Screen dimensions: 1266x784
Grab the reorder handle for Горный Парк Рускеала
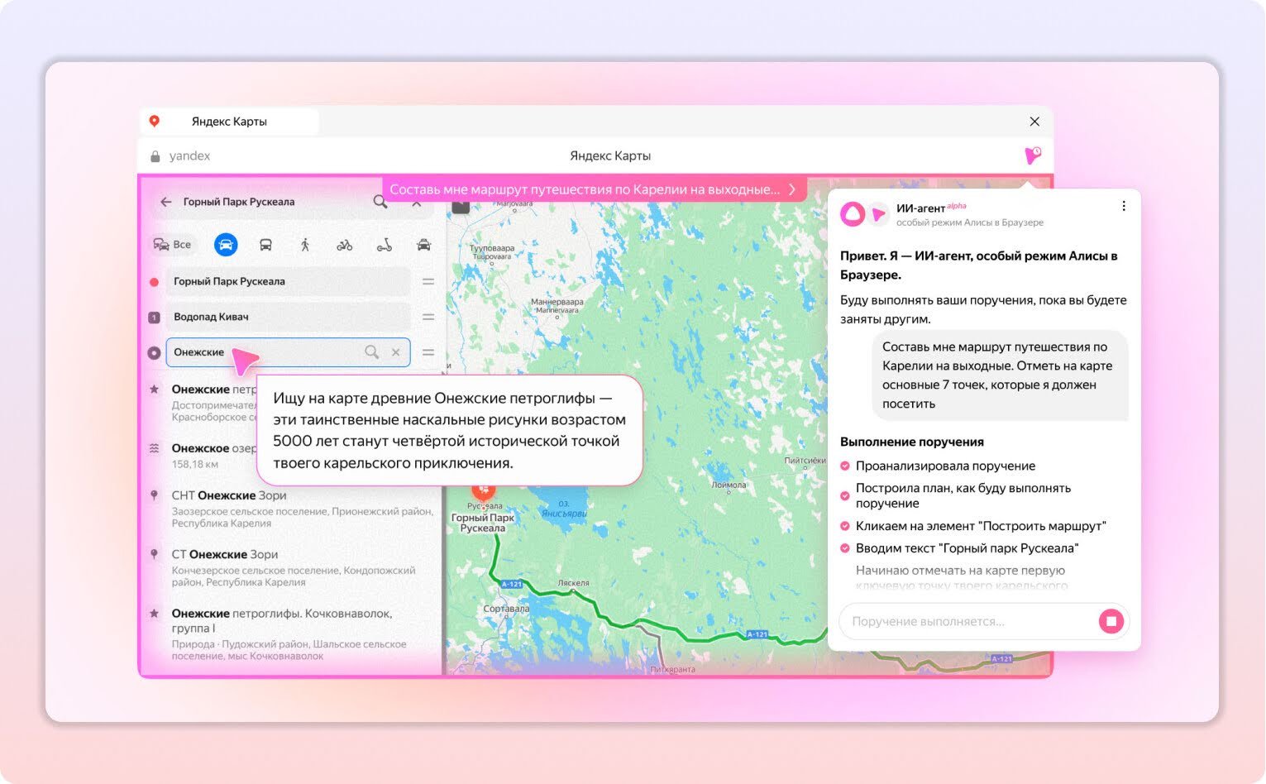(428, 282)
